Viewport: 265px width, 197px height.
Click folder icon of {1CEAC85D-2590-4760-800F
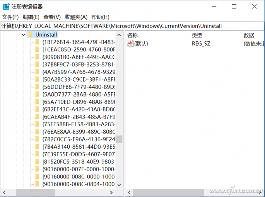38,49
